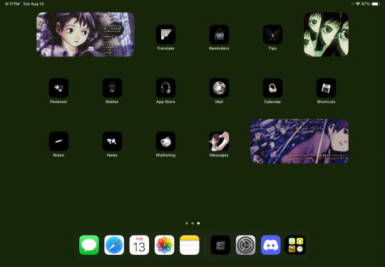Tap the large purple anime photo widget
The height and width of the screenshot is (267, 385).
click(86, 35)
